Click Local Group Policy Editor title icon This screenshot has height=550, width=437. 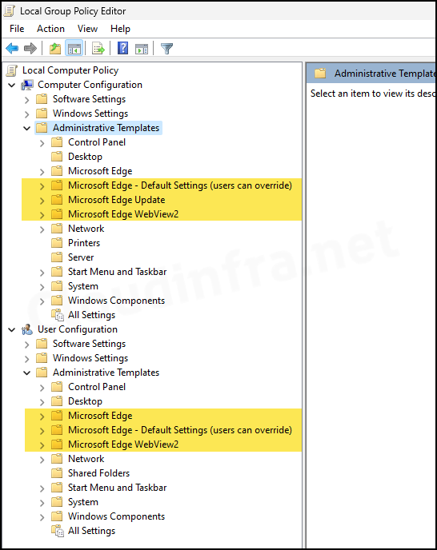9,11
